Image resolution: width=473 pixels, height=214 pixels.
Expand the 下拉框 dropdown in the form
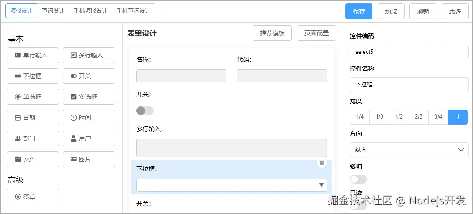(232, 185)
